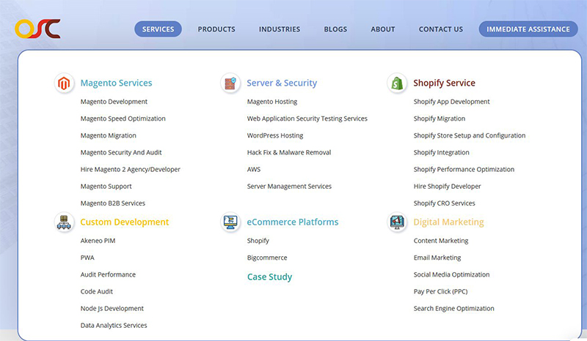587x341 pixels.
Task: Click the eCommerce Platforms icon
Action: coord(230,222)
